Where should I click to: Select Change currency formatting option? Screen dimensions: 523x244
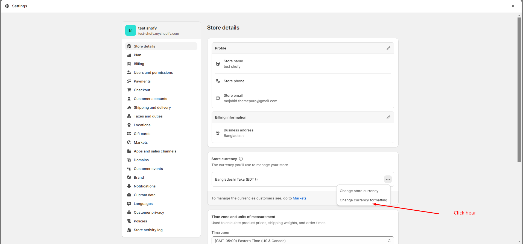point(363,200)
